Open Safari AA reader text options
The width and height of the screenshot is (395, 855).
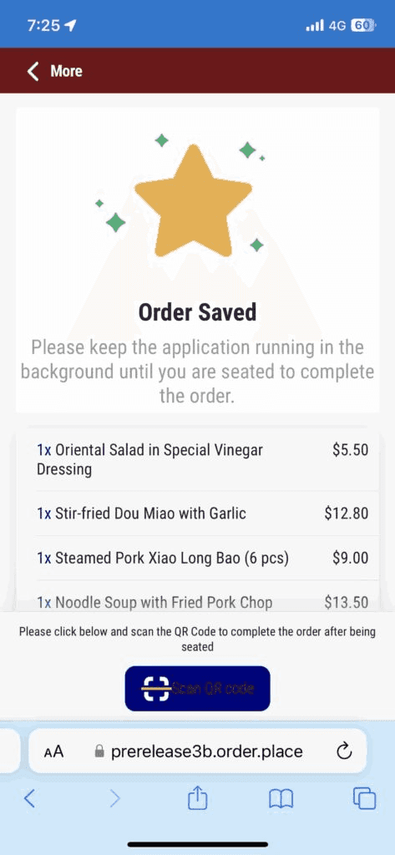coord(54,752)
